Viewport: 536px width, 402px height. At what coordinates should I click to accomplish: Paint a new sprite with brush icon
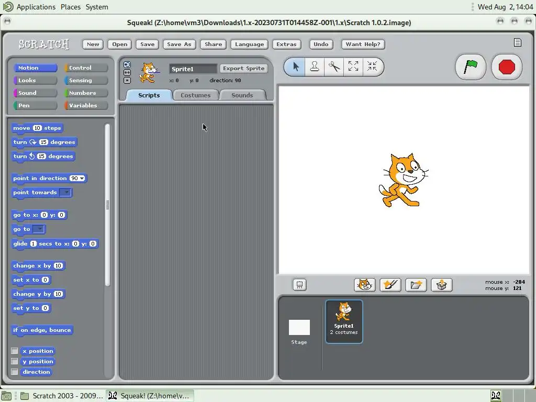(390, 285)
